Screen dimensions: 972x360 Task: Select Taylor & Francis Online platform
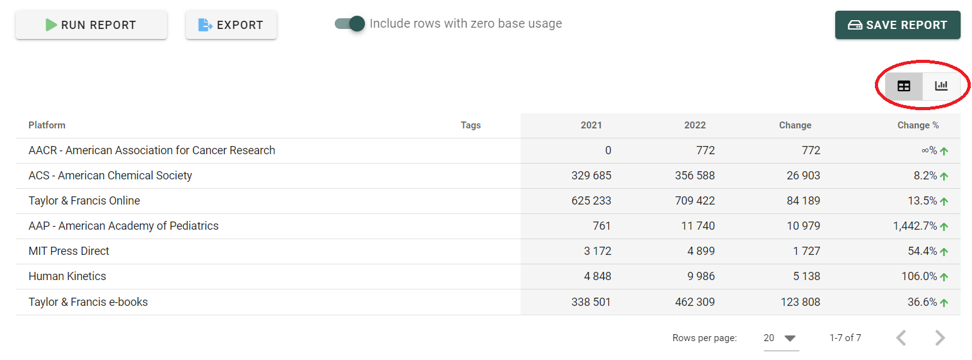(84, 201)
